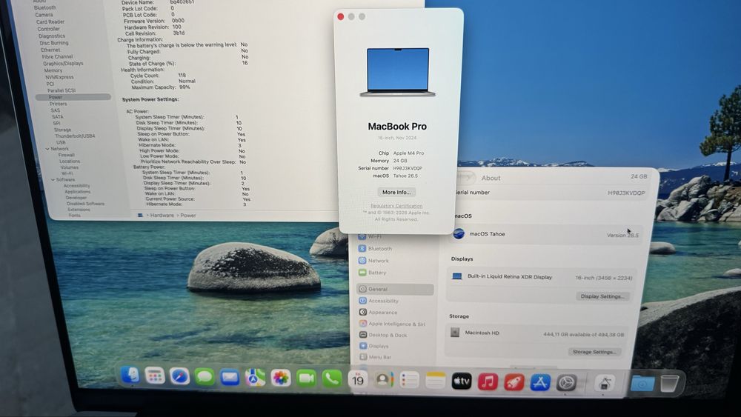741x417 pixels.
Task: Click the Macintosh HD disk icon
Action: coord(455,333)
